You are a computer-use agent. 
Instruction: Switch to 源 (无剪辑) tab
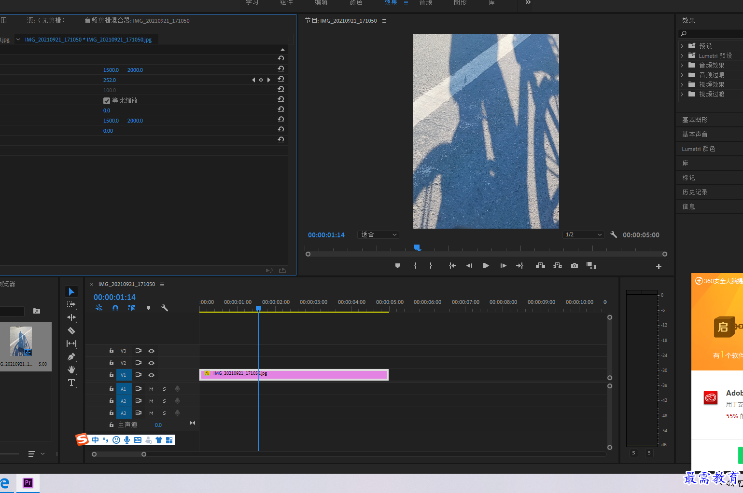click(46, 20)
